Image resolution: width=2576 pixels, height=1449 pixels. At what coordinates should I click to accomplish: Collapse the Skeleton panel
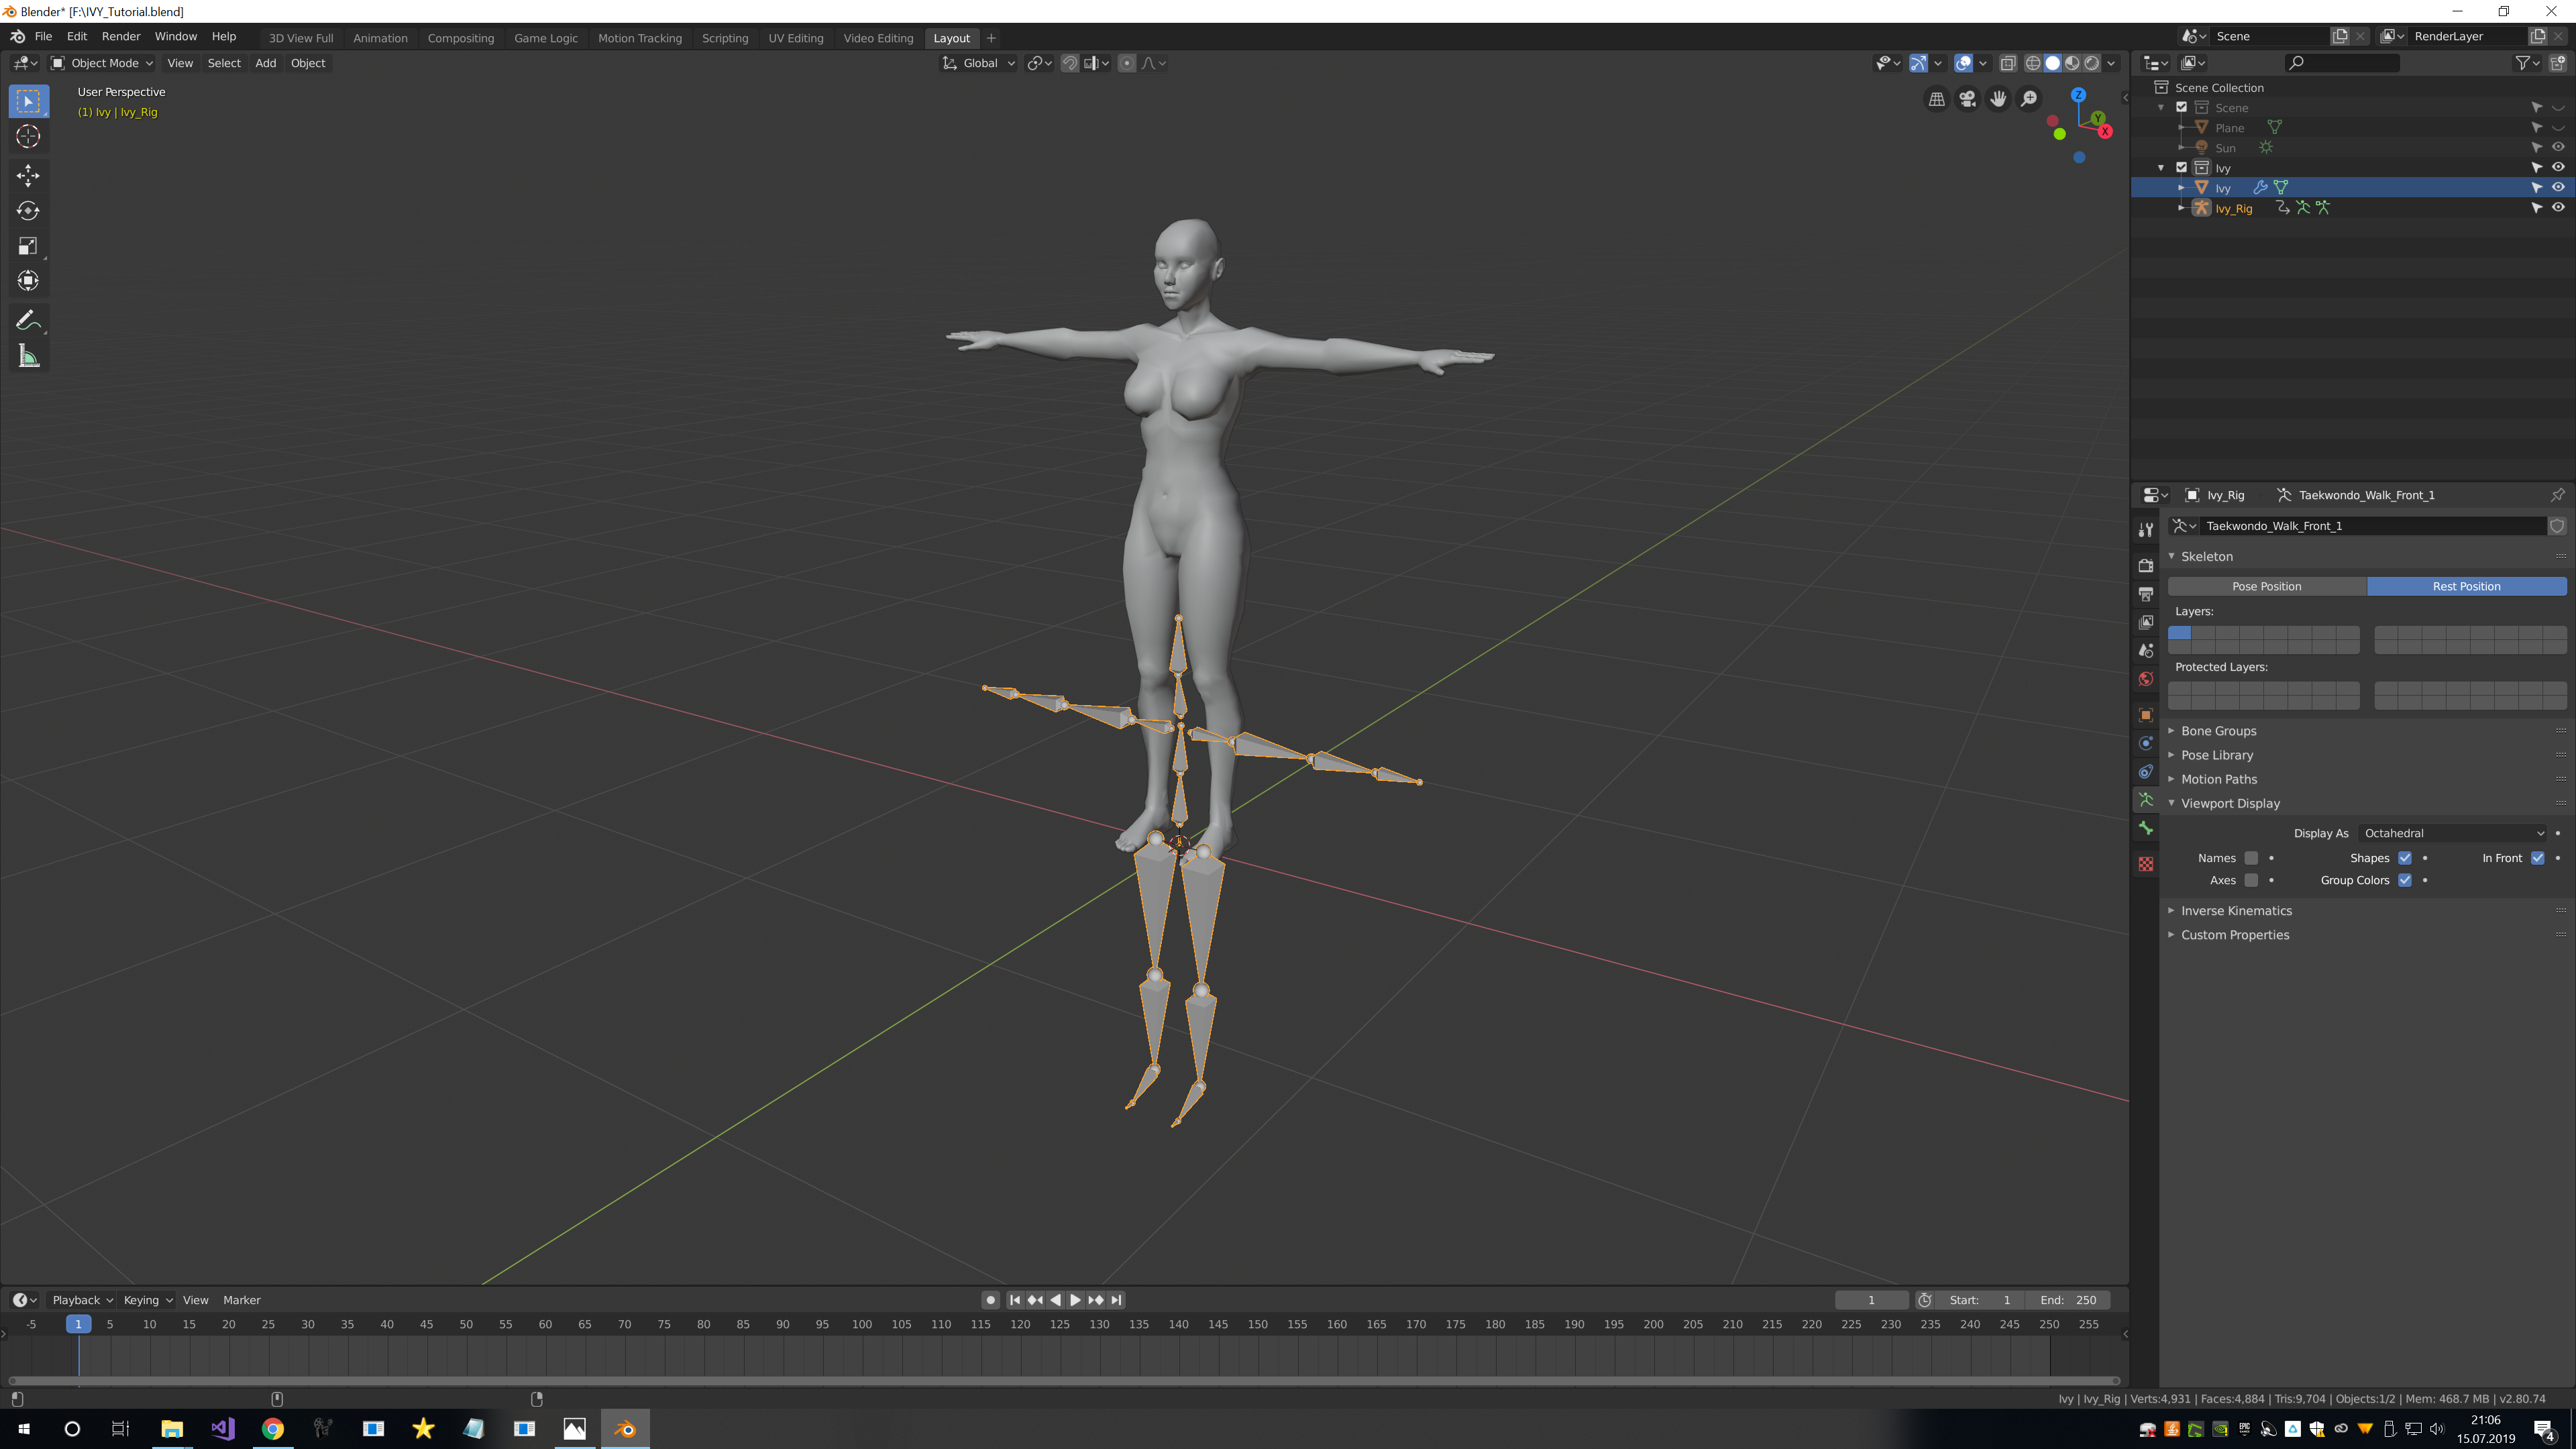point(2206,556)
